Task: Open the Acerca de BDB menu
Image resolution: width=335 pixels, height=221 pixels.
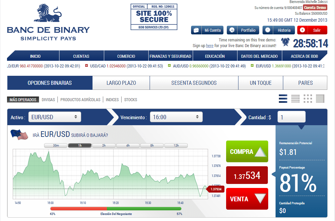Action: coord(305,56)
